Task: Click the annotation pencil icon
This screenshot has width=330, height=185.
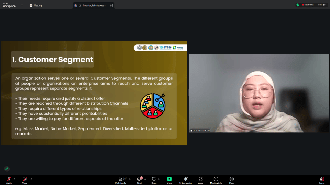Action: [x=7, y=169]
